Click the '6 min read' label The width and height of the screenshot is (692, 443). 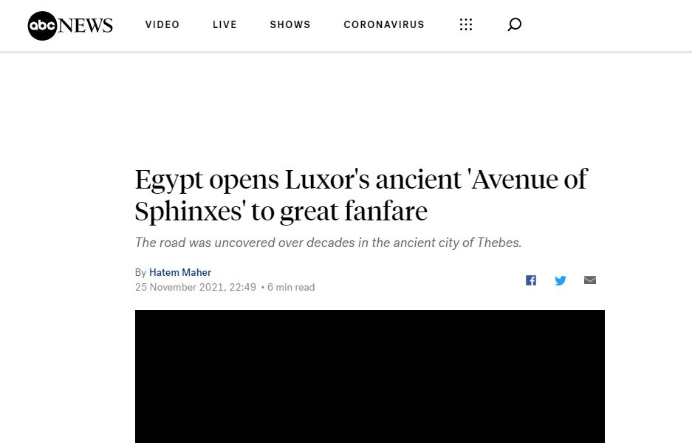click(291, 288)
